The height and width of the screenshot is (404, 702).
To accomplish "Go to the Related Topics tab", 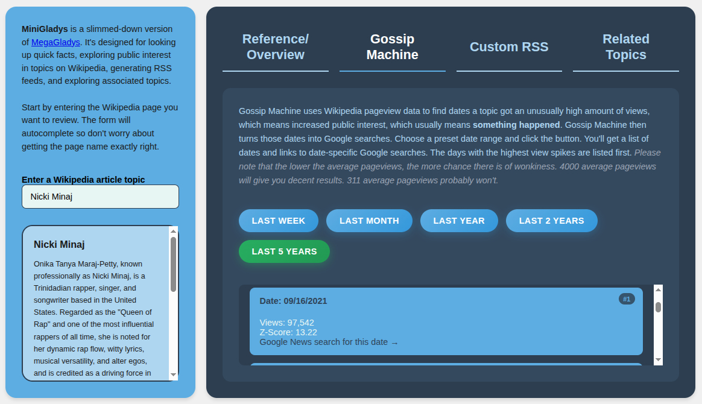I will [x=625, y=47].
